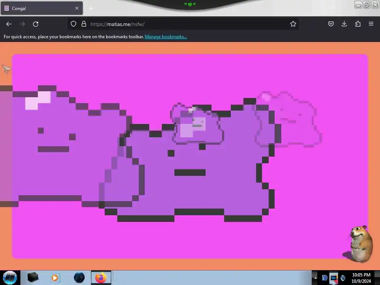Switch to Firefox in the taskbar
Screen dimensions: 380x285
(101, 278)
